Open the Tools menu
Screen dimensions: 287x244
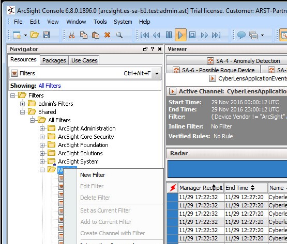click(100, 22)
